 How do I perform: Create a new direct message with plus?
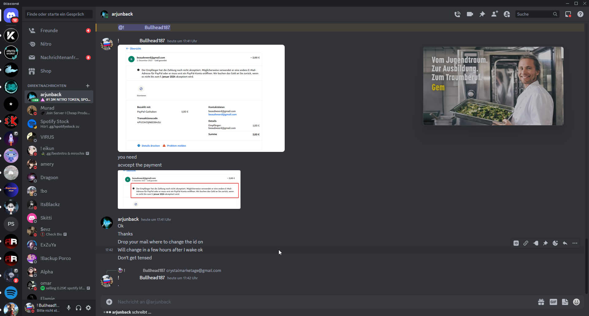88,86
